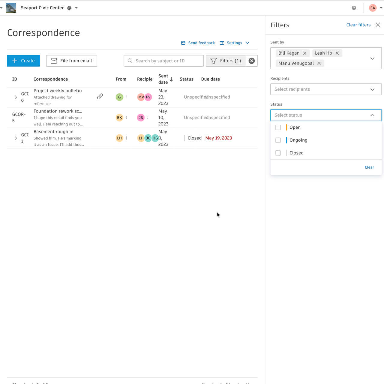Viewport: 384px width, 384px height.
Task: Click the Sent date sort arrow
Action: click(x=172, y=79)
